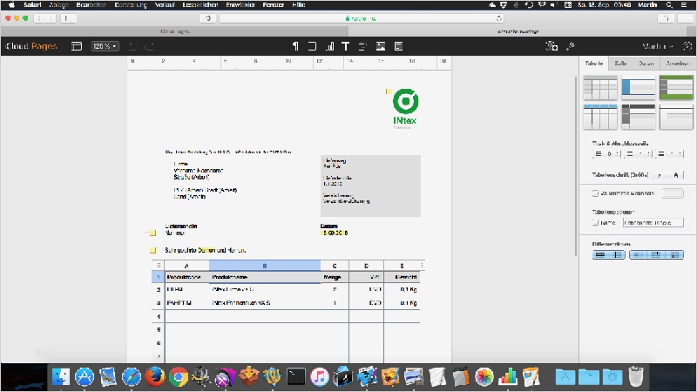Apply the plain gray grid table style
This screenshot has height=392, width=697.
(600, 88)
